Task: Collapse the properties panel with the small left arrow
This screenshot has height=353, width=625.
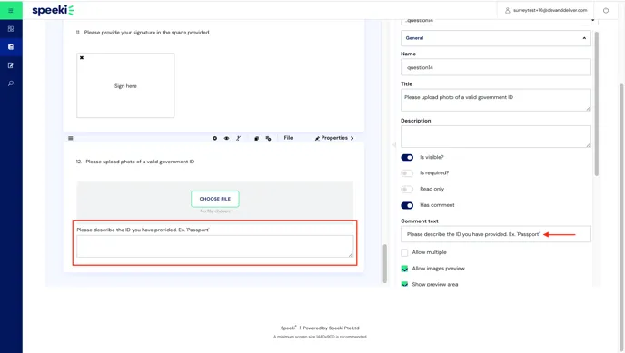Action: 394,145
